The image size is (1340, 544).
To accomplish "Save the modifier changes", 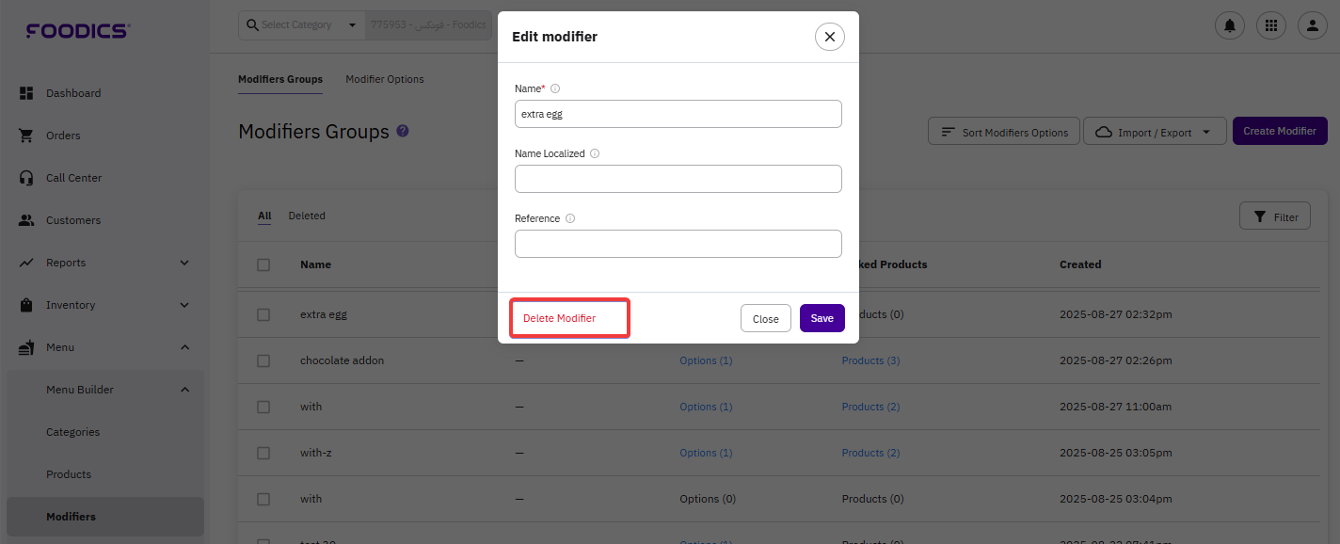I will pos(822,318).
